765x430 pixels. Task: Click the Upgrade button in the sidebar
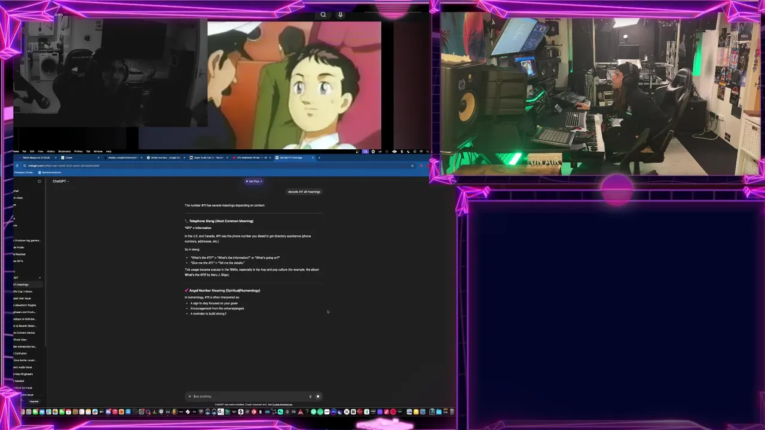click(33, 401)
